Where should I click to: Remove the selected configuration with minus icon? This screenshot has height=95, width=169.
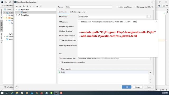(x=20, y=6)
